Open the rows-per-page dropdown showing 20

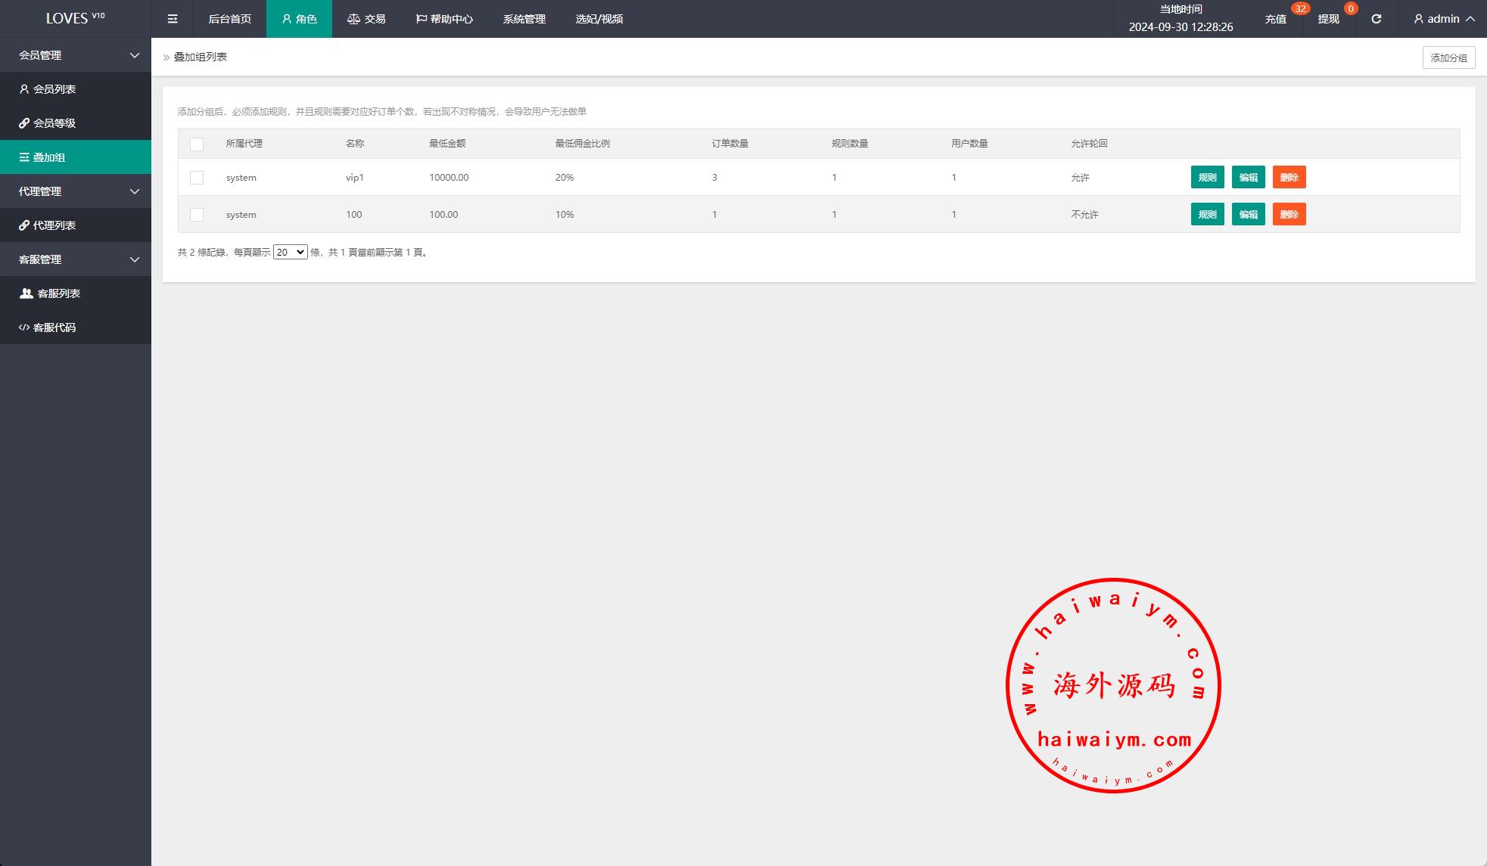pyautogui.click(x=290, y=253)
